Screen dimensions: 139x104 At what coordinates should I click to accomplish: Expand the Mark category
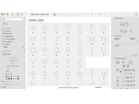coord(2,44)
